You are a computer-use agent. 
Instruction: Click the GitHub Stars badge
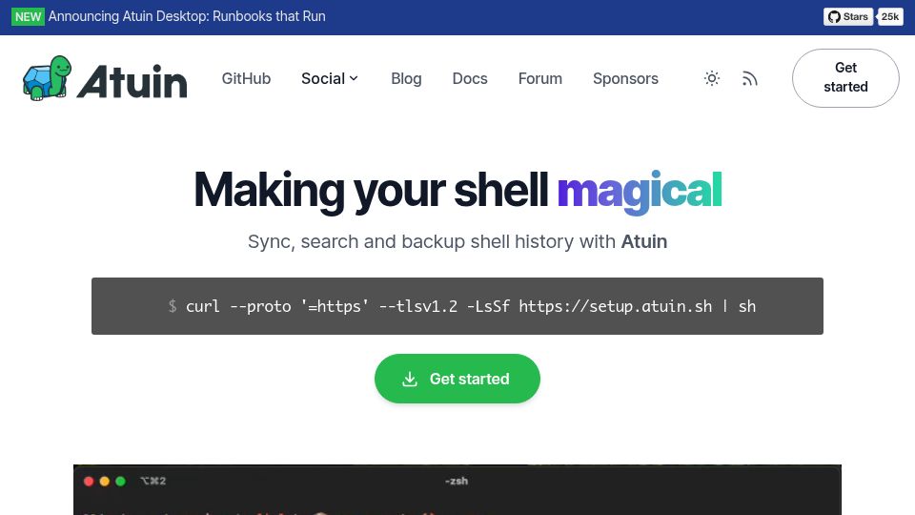point(848,17)
